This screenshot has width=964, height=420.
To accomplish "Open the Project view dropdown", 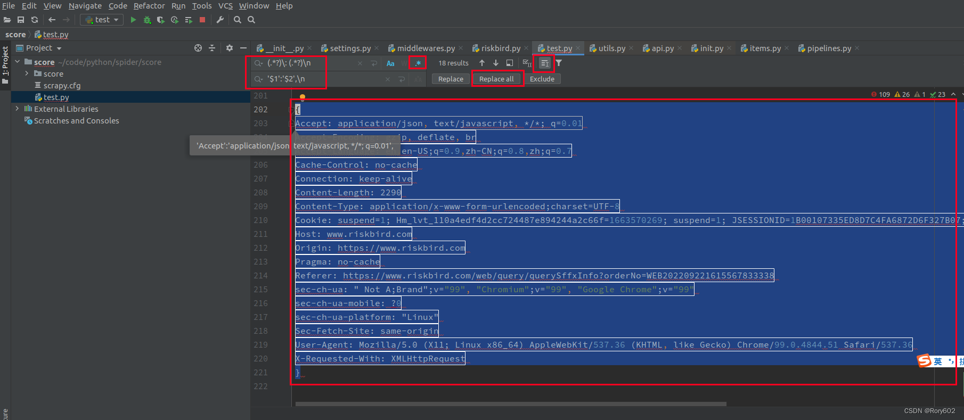I will [x=39, y=48].
